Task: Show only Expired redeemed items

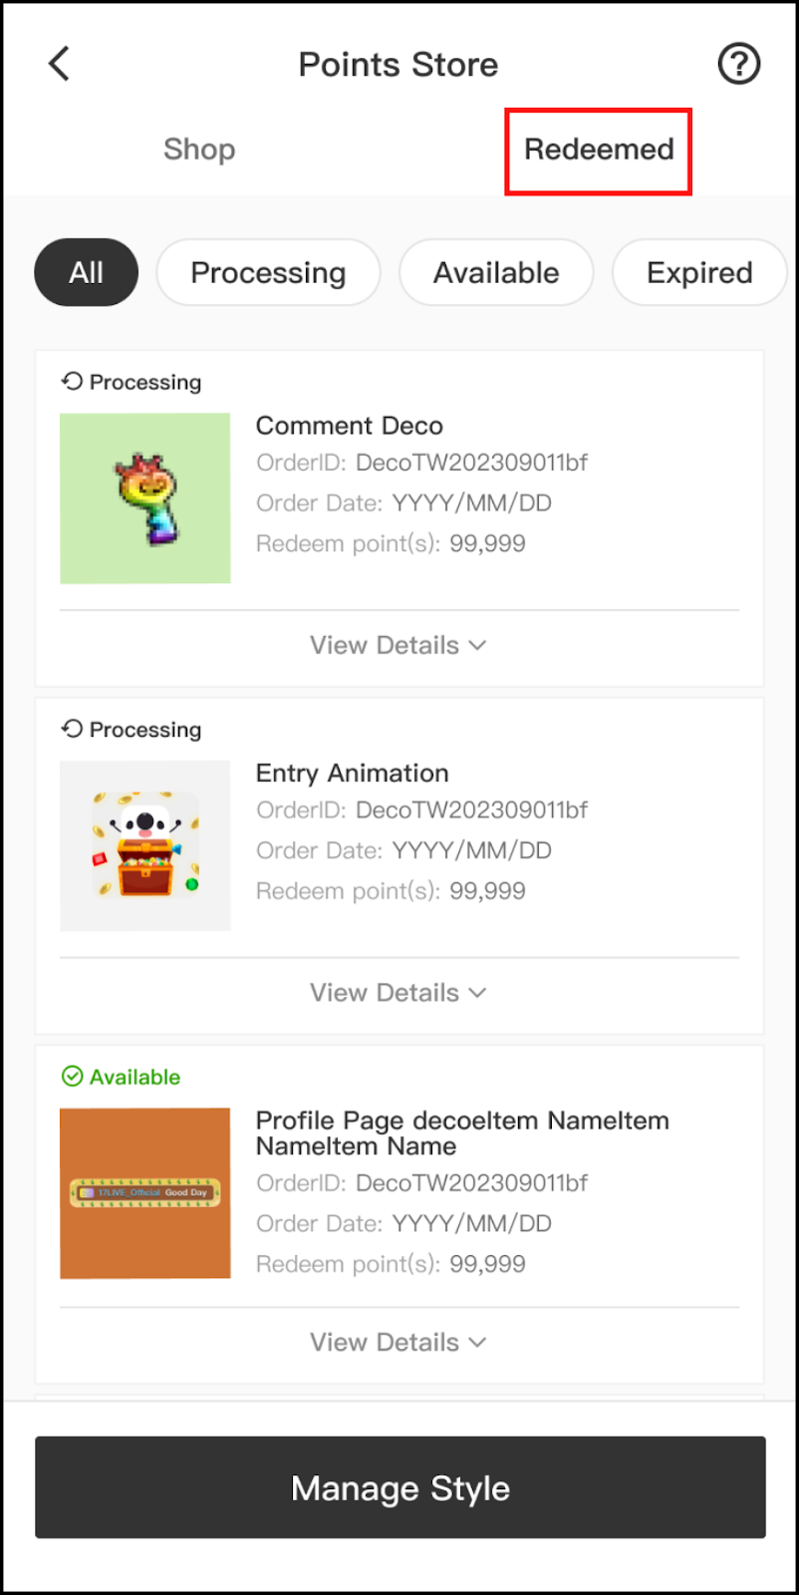Action: pyautogui.click(x=698, y=272)
